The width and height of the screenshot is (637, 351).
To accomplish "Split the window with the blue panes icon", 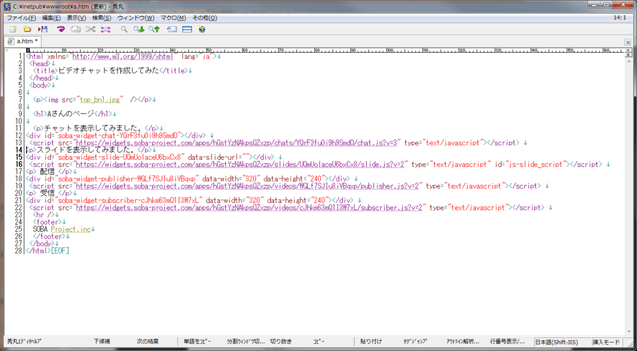I will pyautogui.click(x=187, y=29).
